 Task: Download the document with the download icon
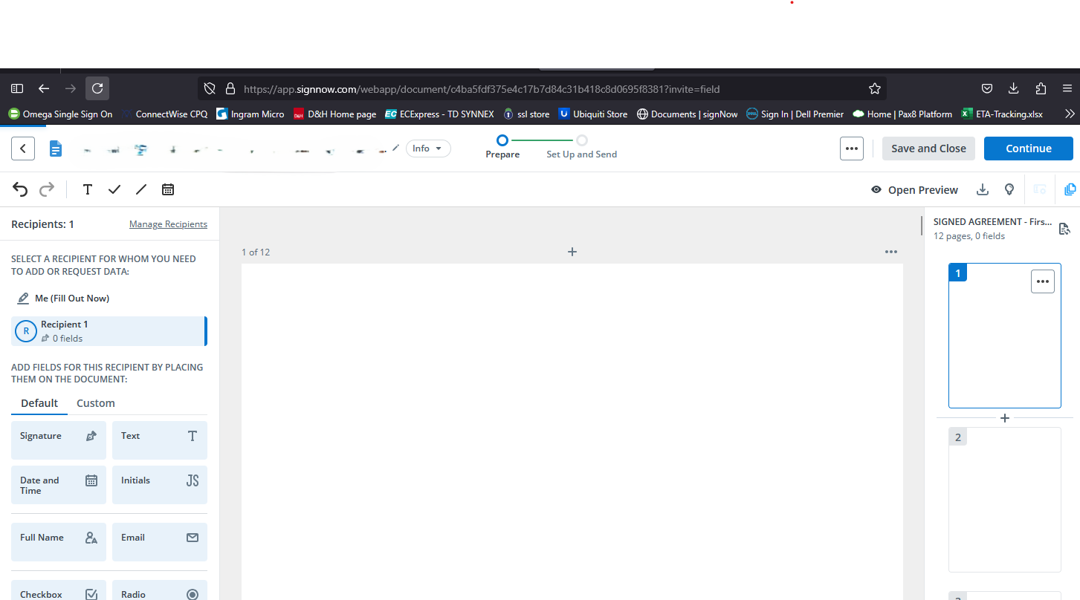pos(983,189)
